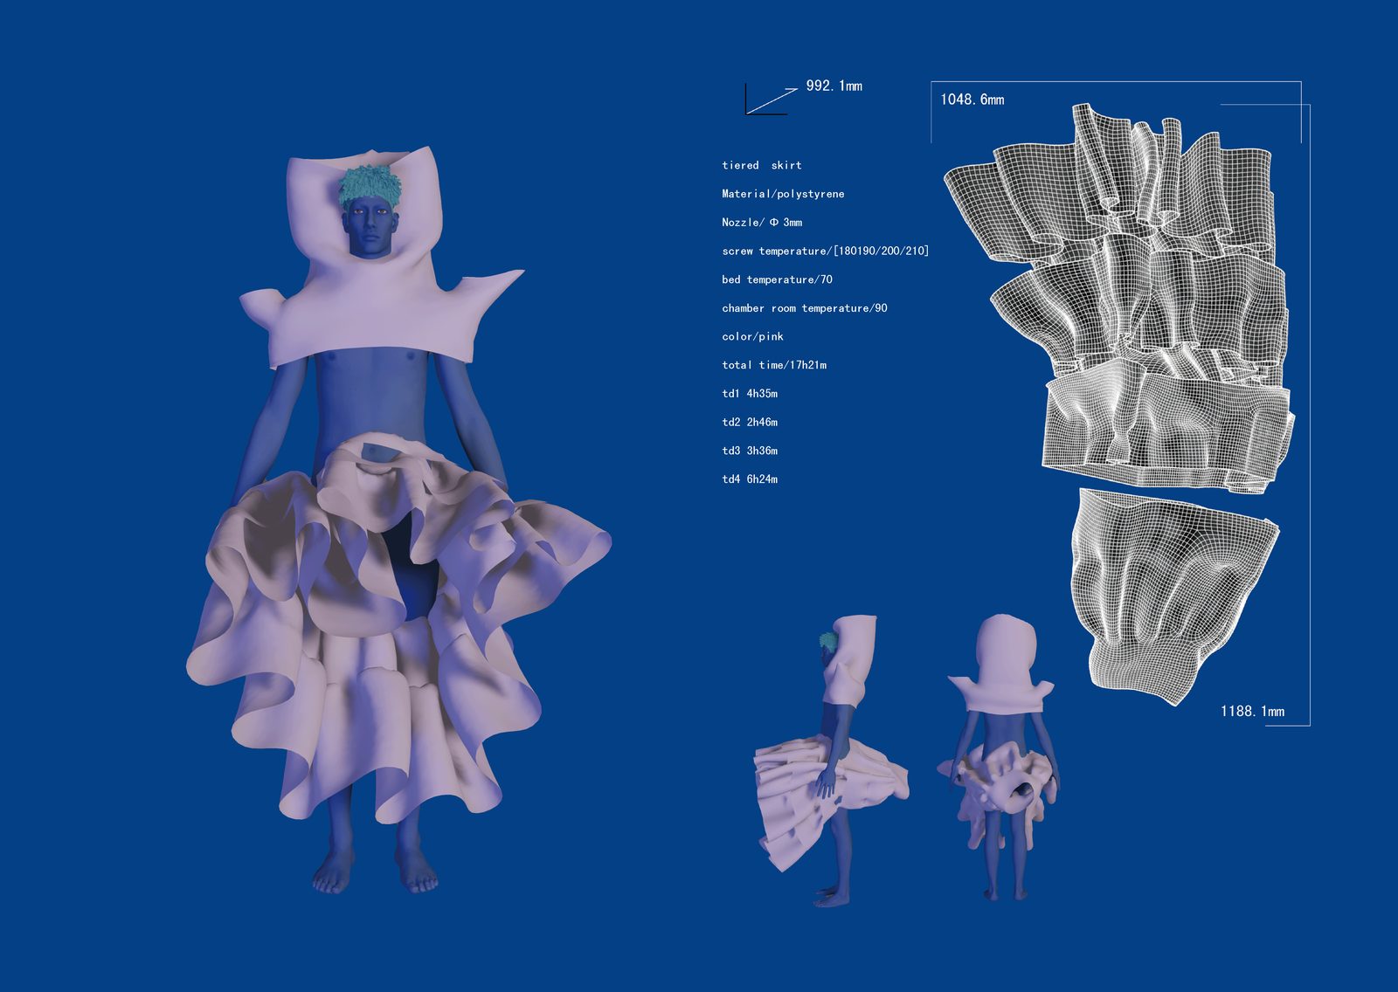This screenshot has width=1398, height=992.
Task: Click the ruffled skirt on the large front figure
Action: [398, 625]
